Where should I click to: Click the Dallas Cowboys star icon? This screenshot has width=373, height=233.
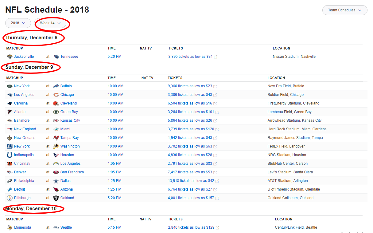pyautogui.click(x=56, y=181)
